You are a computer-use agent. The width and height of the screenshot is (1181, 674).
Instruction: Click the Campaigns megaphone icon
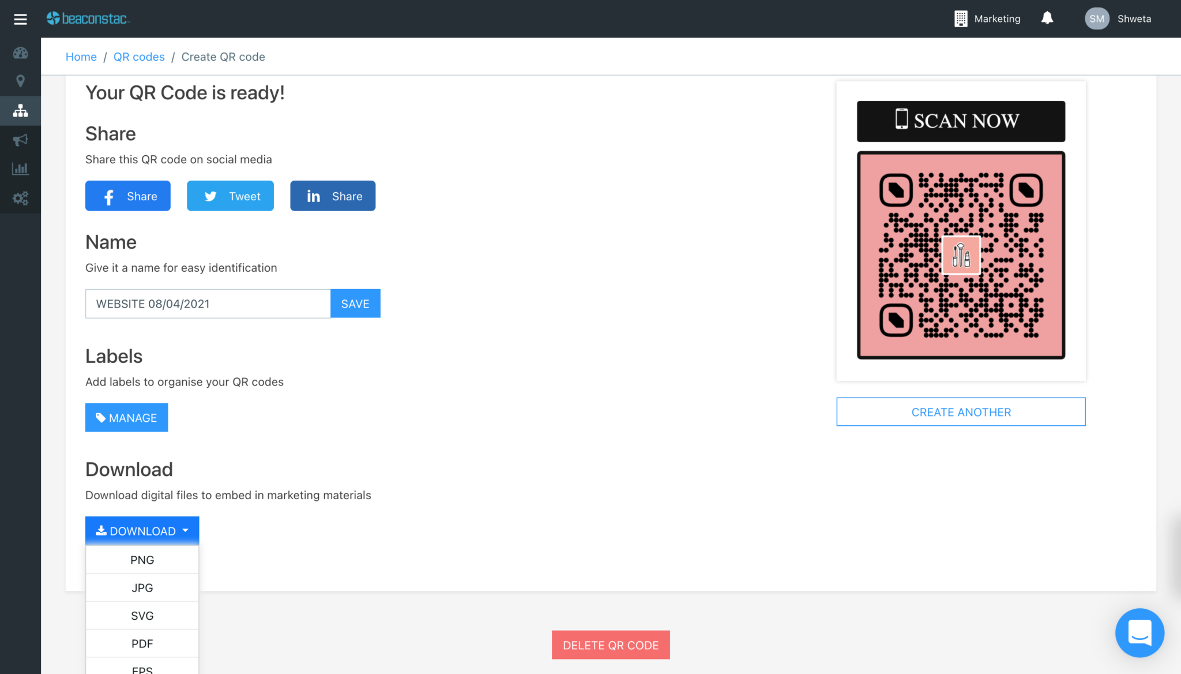[x=20, y=140]
